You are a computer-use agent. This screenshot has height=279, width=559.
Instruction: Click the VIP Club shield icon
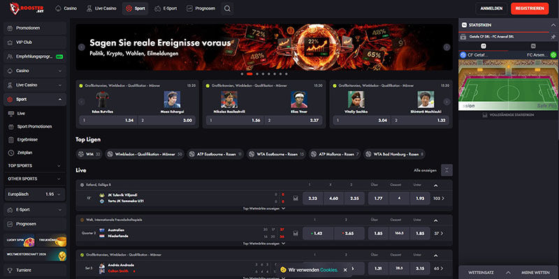coord(10,43)
